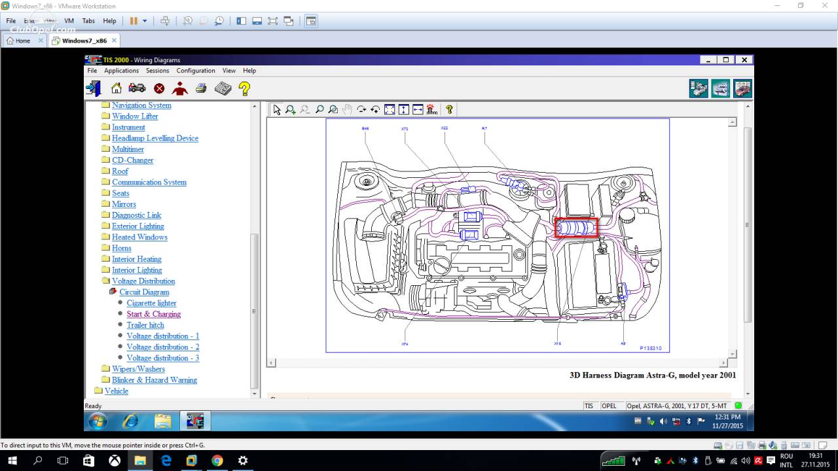The width and height of the screenshot is (838, 471).
Task: Click VMware full screen mode icon
Action: coord(273,21)
